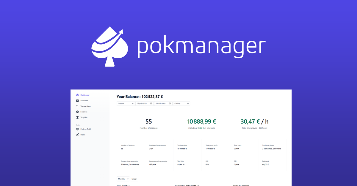Click the 02/06/2024 end date field

pyautogui.click(x=163, y=104)
